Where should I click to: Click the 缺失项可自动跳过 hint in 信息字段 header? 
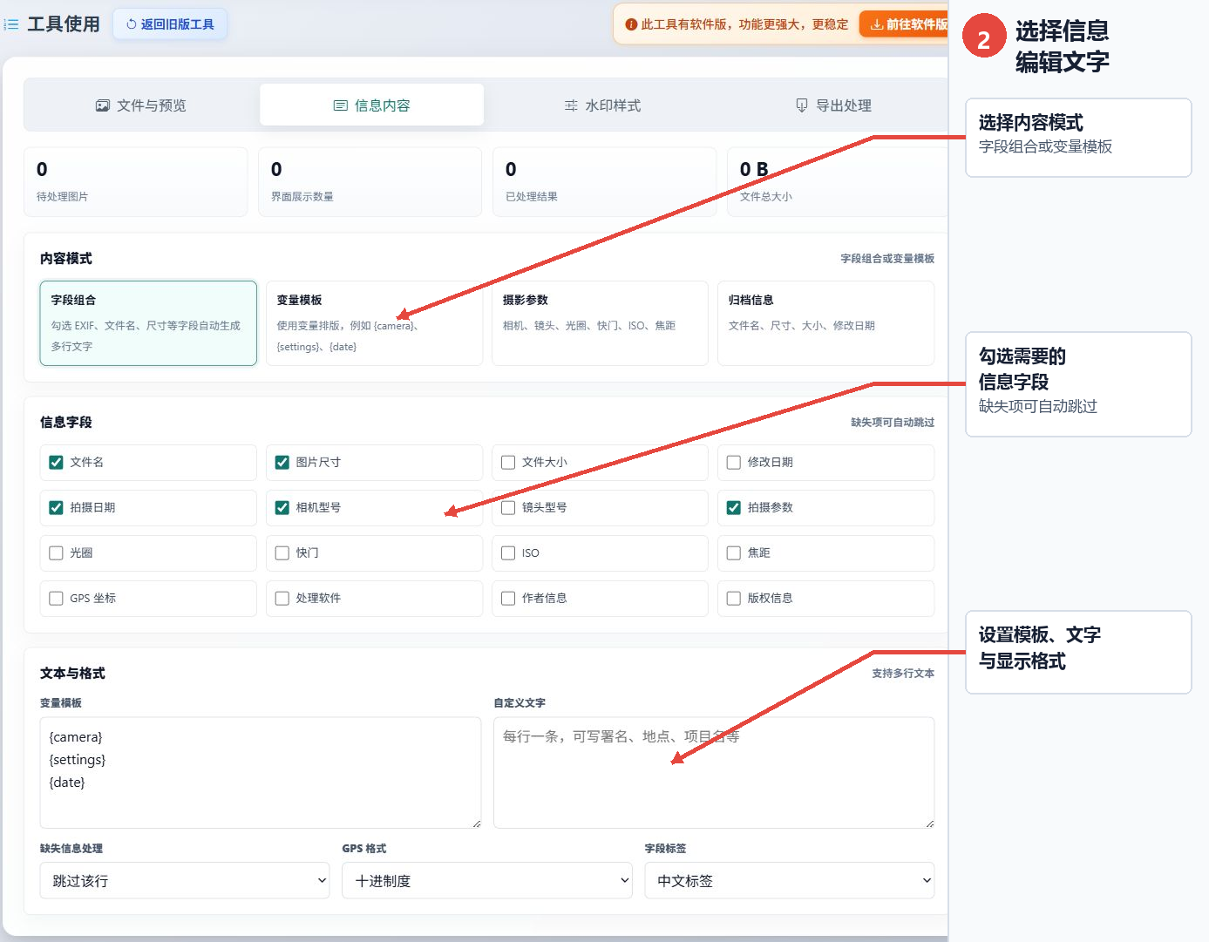893,423
